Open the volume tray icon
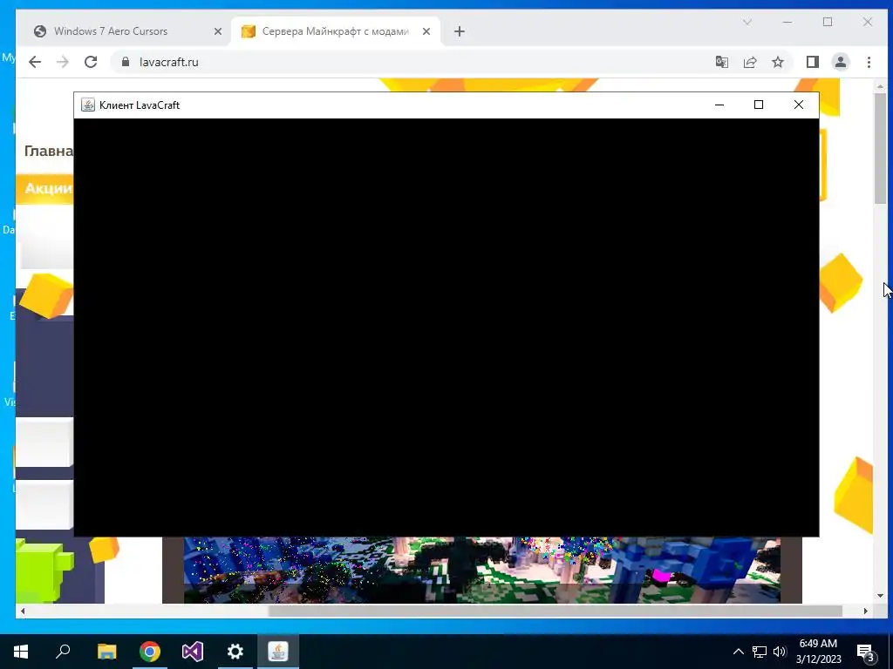The height and width of the screenshot is (669, 893). 779,652
